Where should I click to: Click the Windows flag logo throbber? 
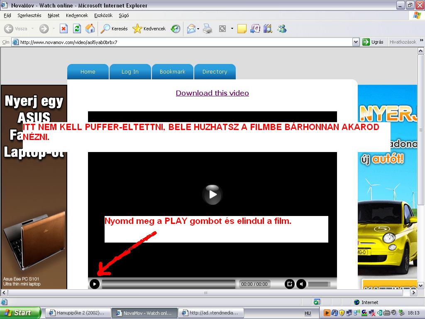click(418, 15)
